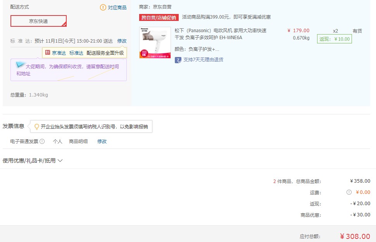Modify the invoice info via 修改
This screenshot has width=376, height=242.
pos(102,141)
